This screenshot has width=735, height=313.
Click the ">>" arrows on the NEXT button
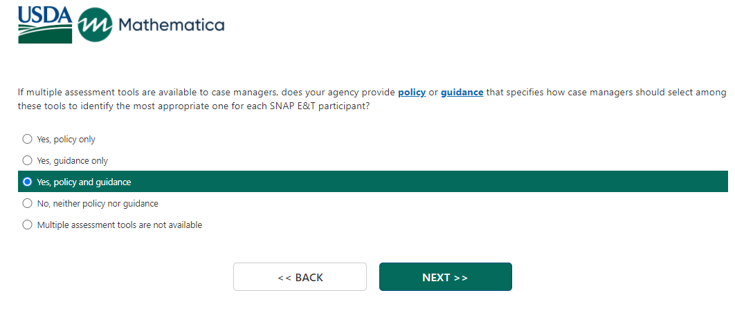coord(461,278)
